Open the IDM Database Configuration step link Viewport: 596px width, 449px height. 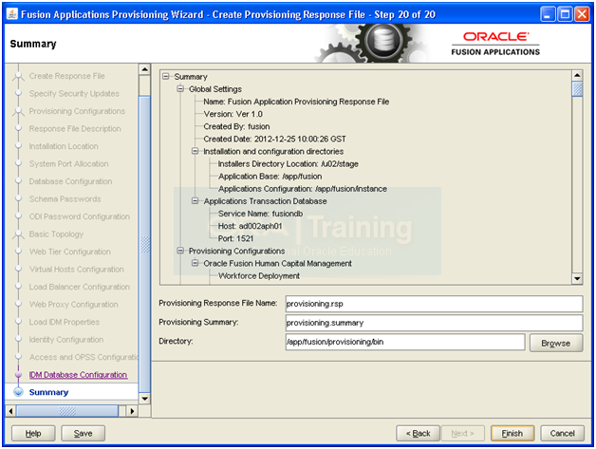pyautogui.click(x=78, y=375)
